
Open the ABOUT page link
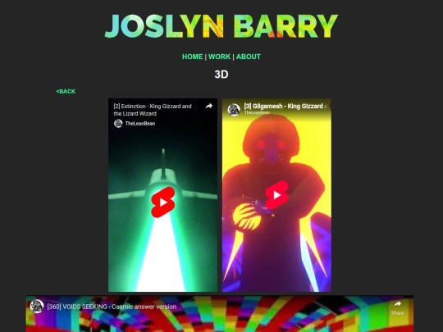(249, 57)
